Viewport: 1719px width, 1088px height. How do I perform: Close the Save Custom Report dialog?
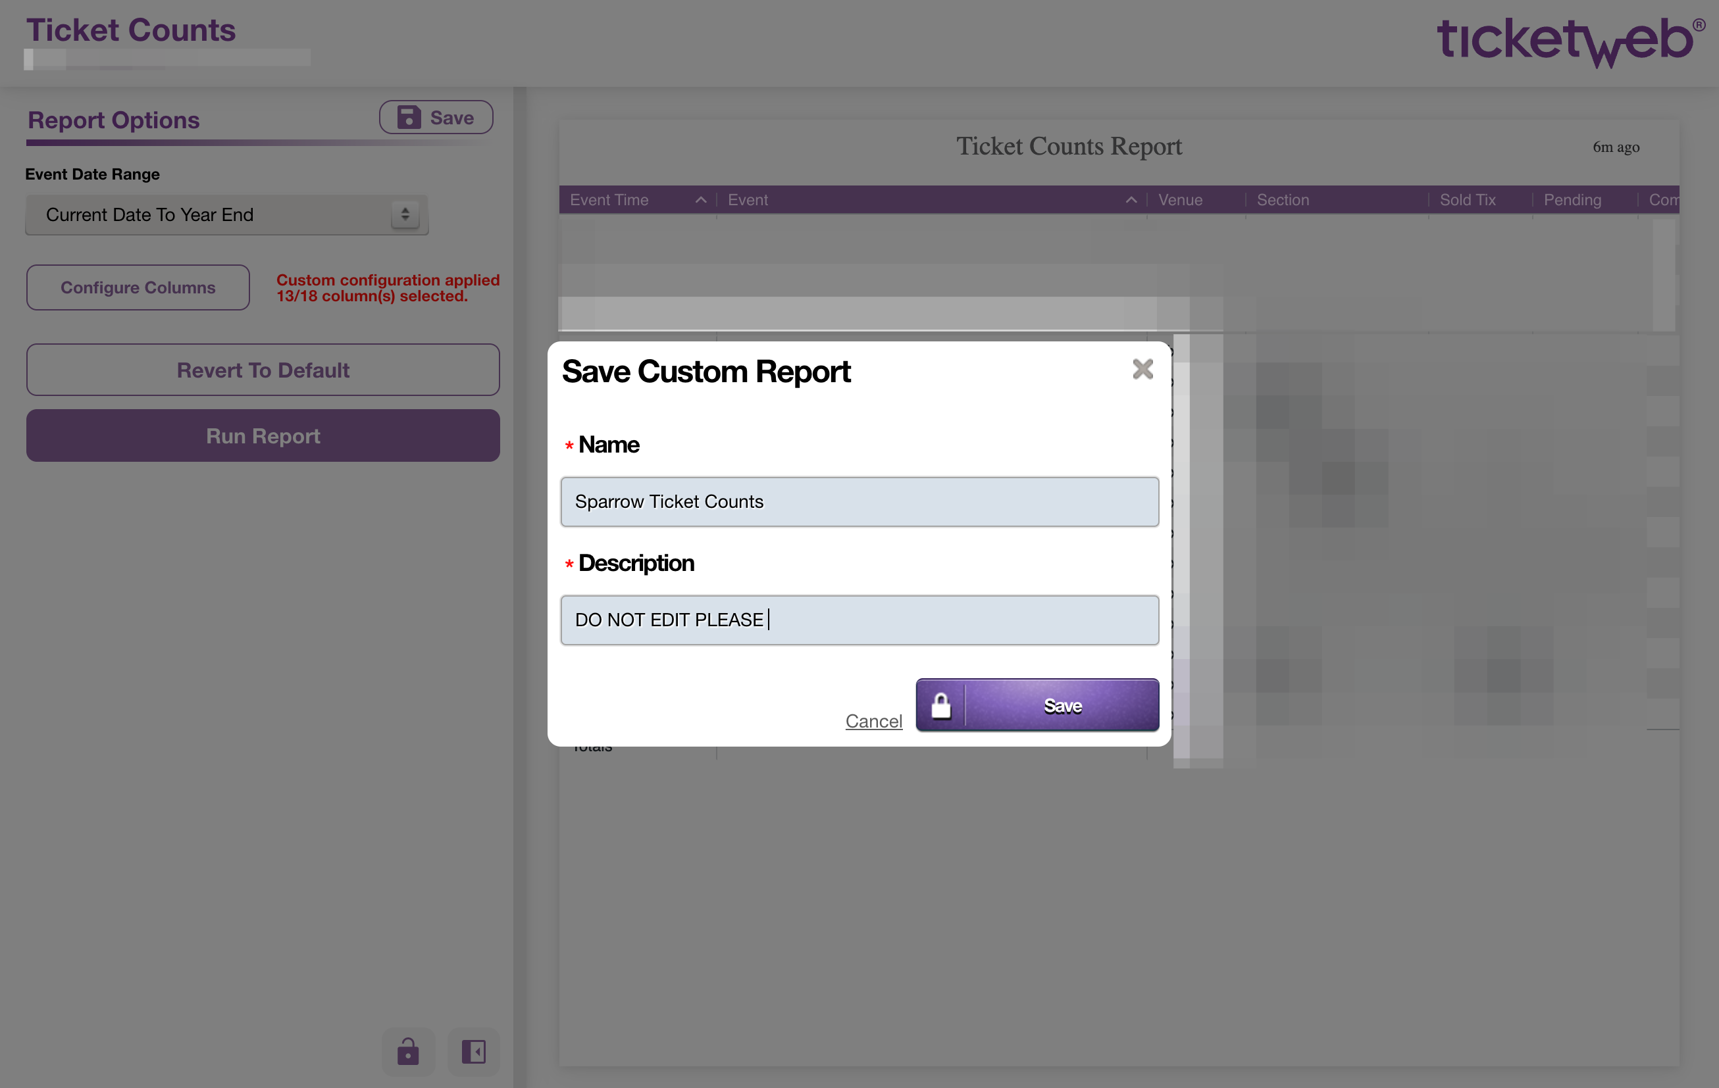(1142, 369)
